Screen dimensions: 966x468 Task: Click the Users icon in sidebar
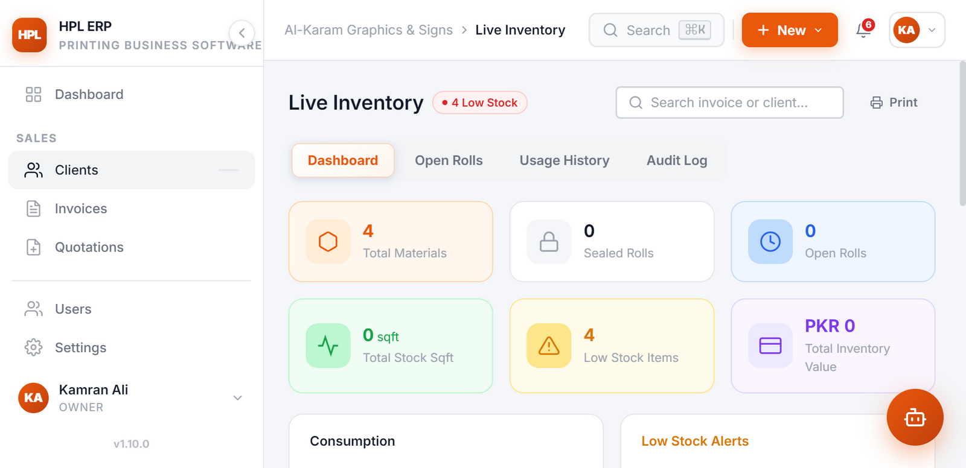coord(33,309)
